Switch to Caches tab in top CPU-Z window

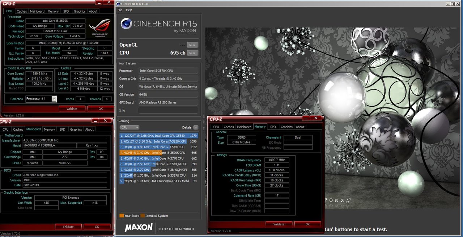click(x=22, y=11)
